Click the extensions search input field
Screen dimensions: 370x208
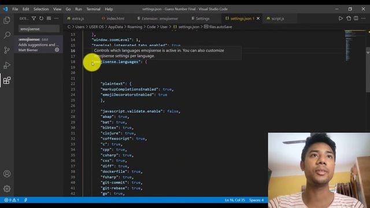pos(39,29)
